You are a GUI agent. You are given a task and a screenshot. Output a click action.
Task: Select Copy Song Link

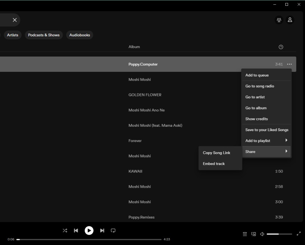coord(217,153)
